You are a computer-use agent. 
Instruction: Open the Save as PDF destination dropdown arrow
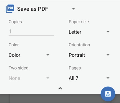pyautogui.click(x=74, y=9)
